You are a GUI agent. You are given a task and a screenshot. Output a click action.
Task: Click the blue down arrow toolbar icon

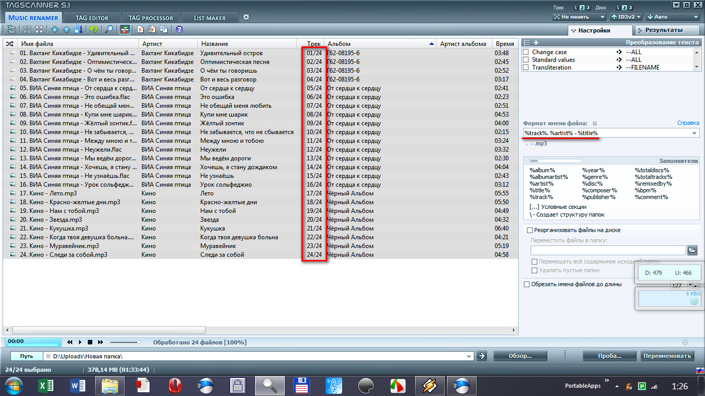pos(54,29)
